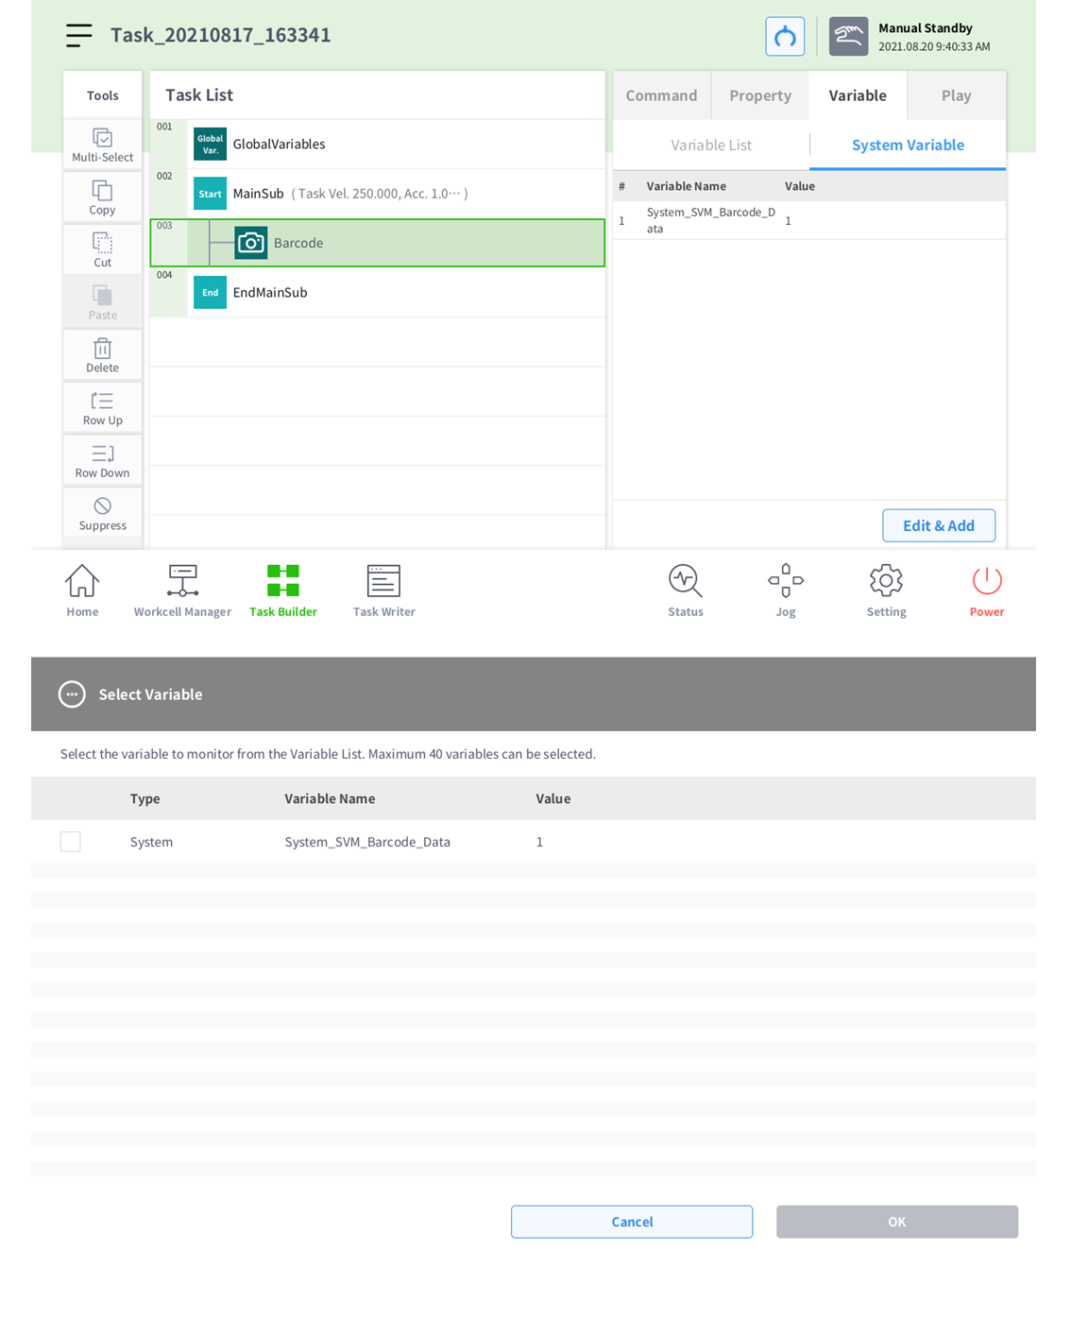Open the Variable List sub-tab

tap(711, 145)
